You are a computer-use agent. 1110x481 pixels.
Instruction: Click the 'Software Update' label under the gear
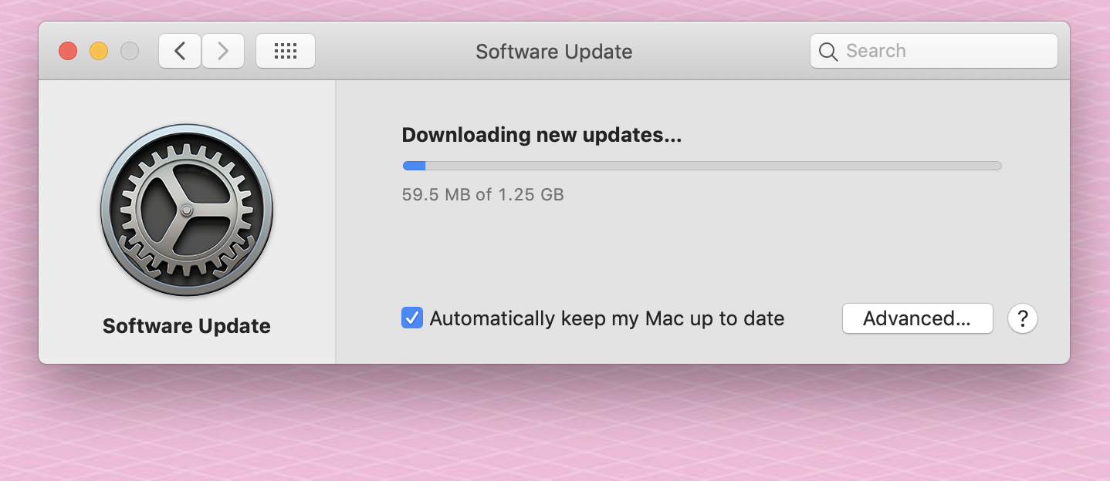click(187, 326)
